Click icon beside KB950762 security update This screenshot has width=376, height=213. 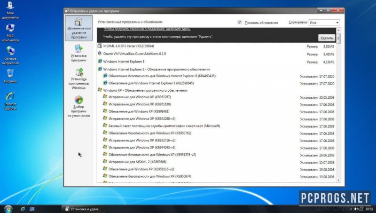click(x=105, y=133)
